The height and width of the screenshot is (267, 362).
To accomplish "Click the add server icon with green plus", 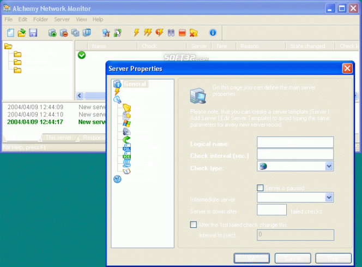I will click(52, 33).
